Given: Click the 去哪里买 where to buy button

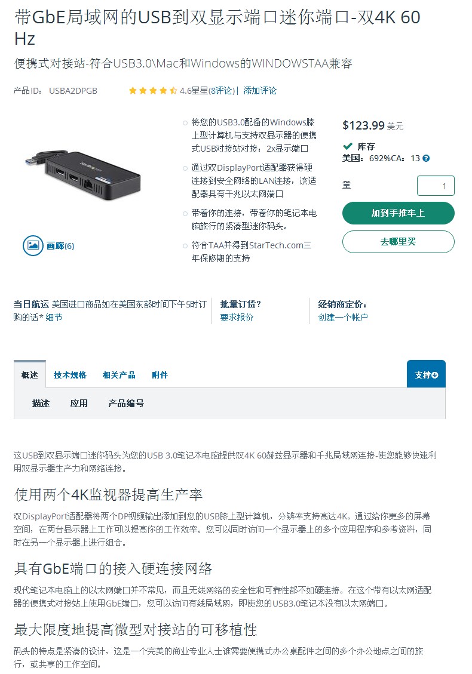Looking at the screenshot, I should click(x=398, y=242).
